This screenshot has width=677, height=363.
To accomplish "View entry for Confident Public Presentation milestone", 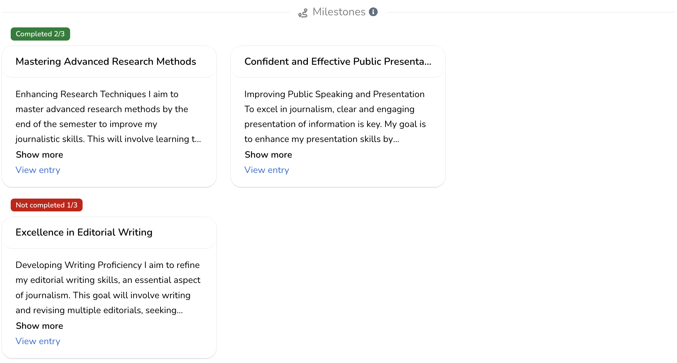I will 267,170.
